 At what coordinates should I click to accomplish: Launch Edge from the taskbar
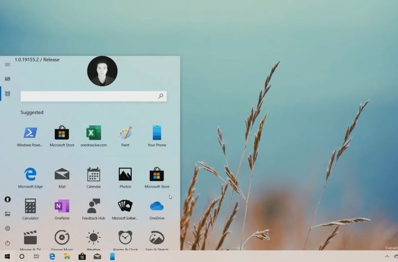(x=52, y=256)
